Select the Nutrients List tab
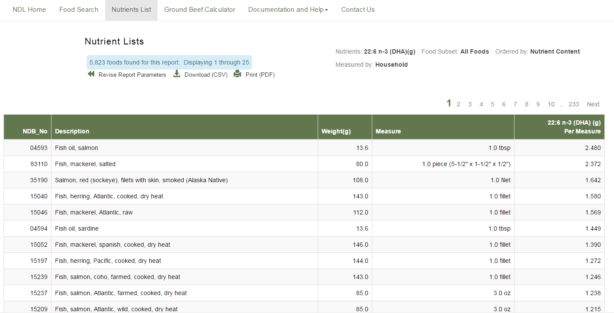This screenshot has height=313, width=614. (131, 10)
